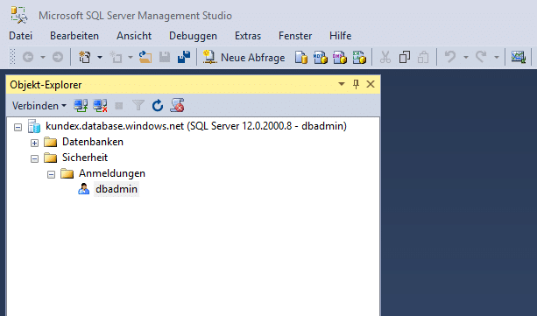The image size is (537, 316).
Task: Open dropdown beside add item icon
Action: click(131, 57)
